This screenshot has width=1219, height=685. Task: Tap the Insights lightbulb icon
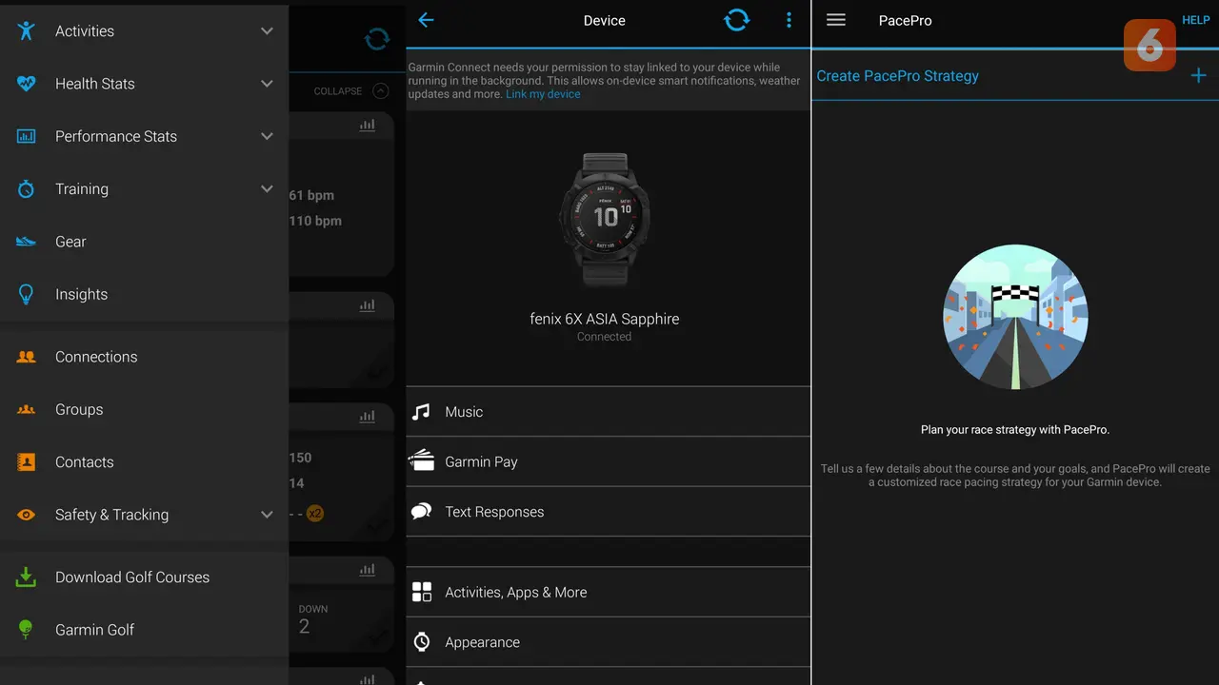(x=26, y=294)
